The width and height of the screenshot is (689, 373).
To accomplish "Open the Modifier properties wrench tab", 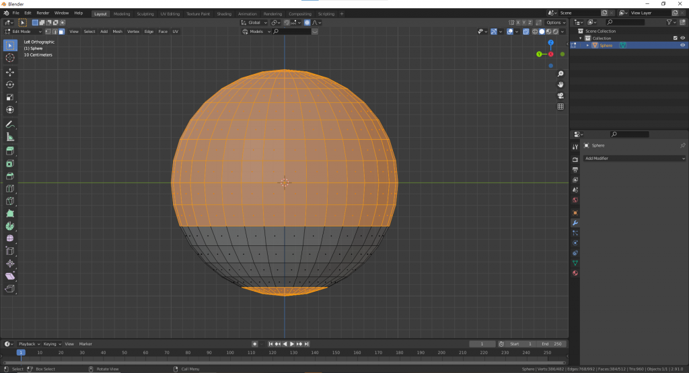I will tap(575, 222).
